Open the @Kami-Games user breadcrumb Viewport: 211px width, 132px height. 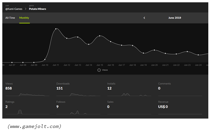point(14,9)
